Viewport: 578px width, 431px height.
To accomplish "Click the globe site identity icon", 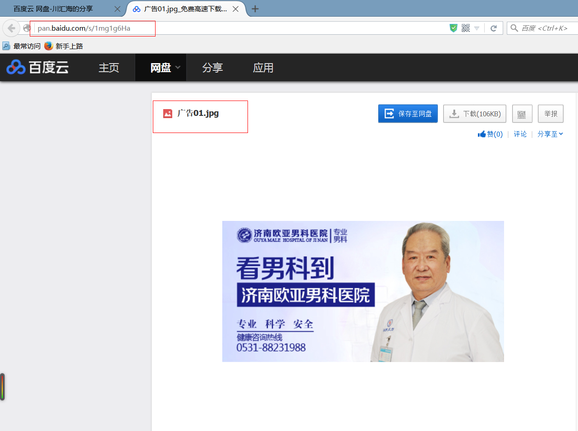I will 27,28.
